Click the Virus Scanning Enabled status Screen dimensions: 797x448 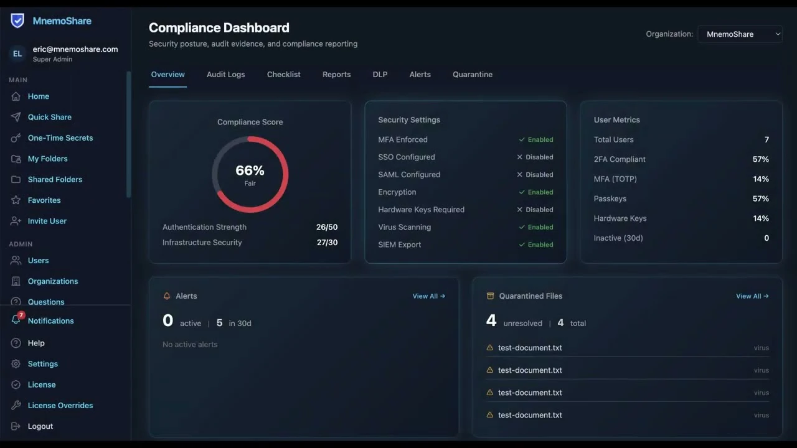point(536,227)
